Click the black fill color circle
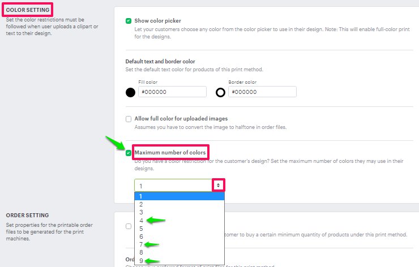 click(x=130, y=92)
